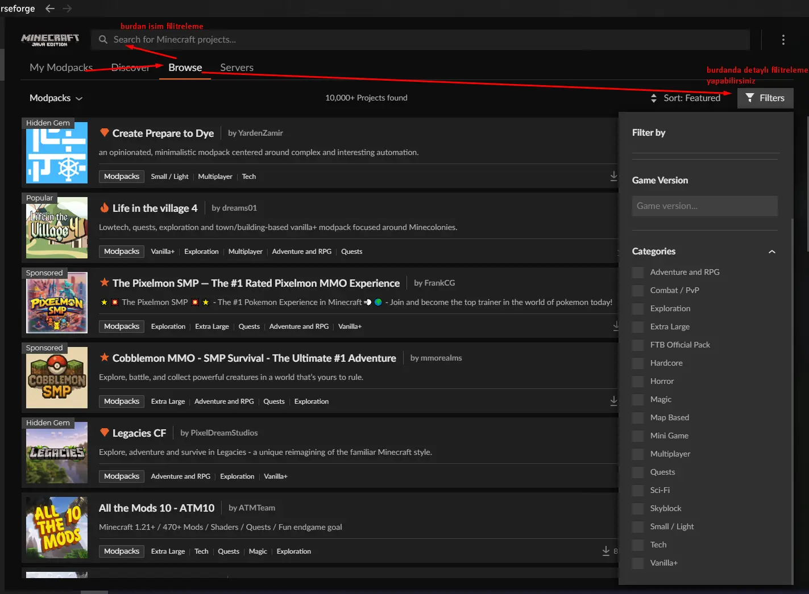Download the Cobblemon MMO modpack

tap(613, 401)
